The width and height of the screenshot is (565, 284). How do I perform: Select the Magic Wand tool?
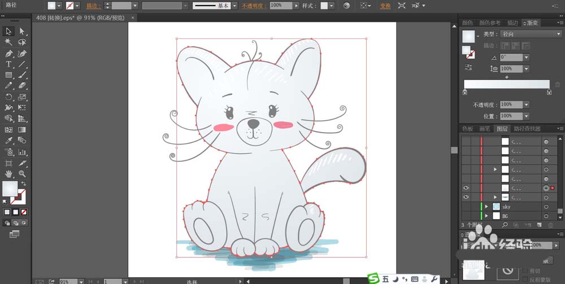click(8, 42)
